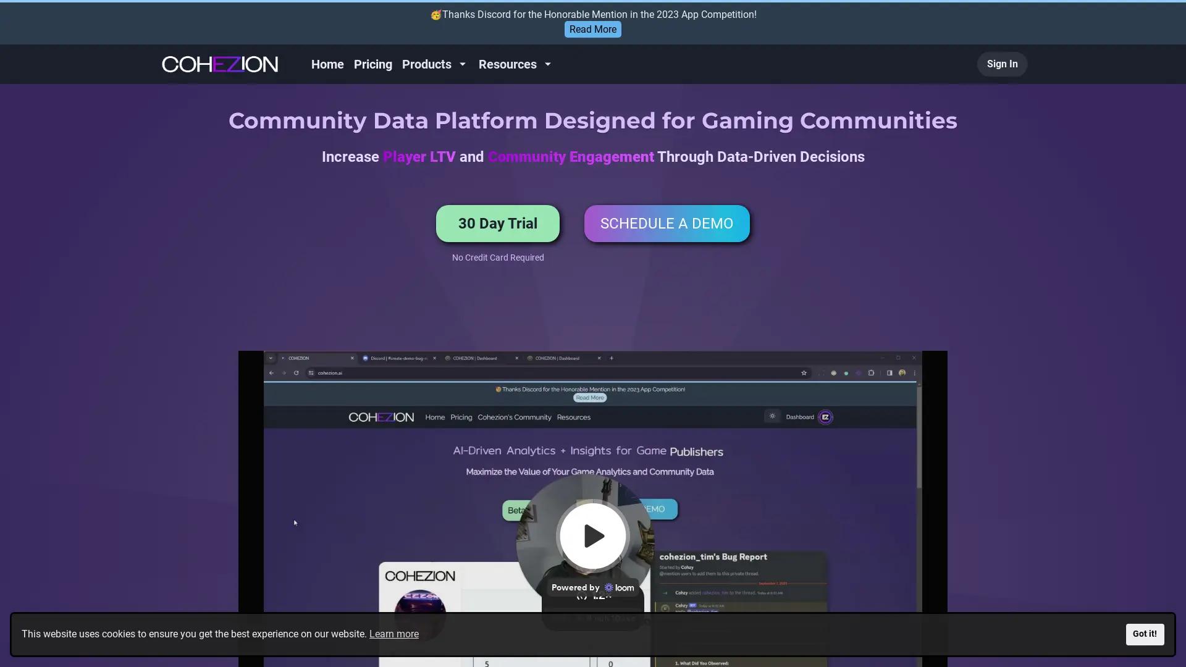Select Home in the navigation bar
The width and height of the screenshot is (1186, 667).
click(x=327, y=64)
